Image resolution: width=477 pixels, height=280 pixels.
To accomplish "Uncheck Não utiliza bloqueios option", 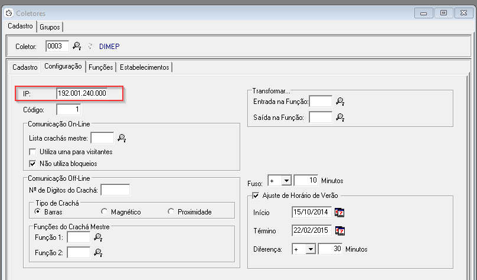I will pyautogui.click(x=33, y=163).
